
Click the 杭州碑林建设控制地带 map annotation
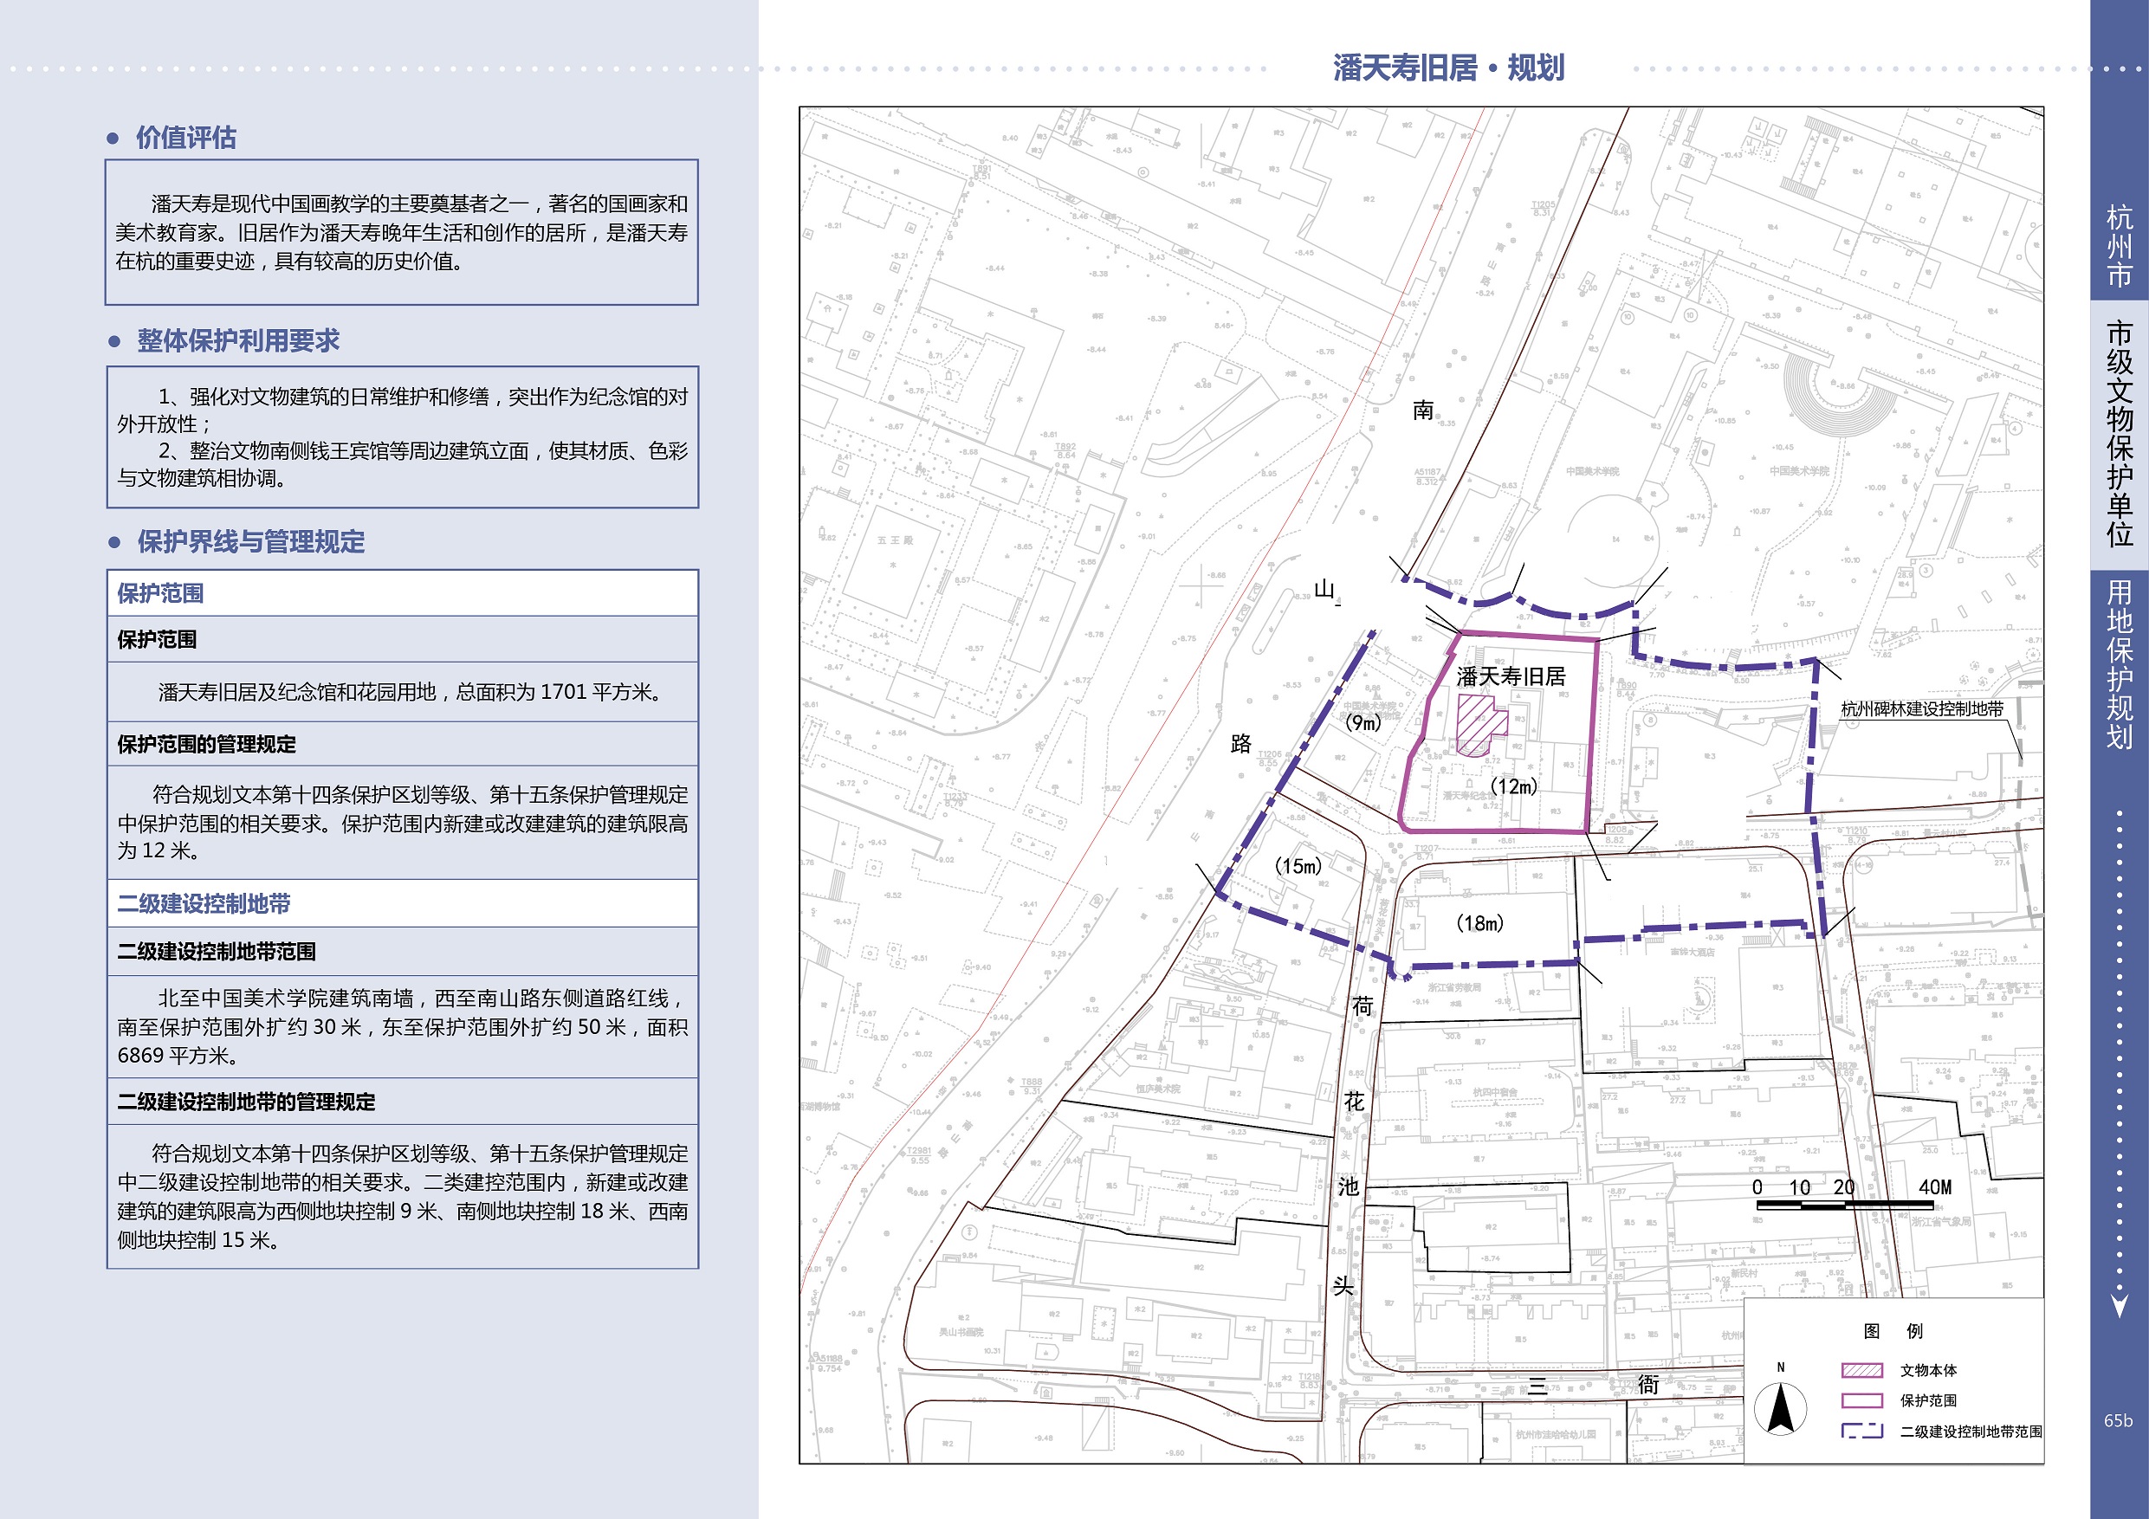(1921, 709)
